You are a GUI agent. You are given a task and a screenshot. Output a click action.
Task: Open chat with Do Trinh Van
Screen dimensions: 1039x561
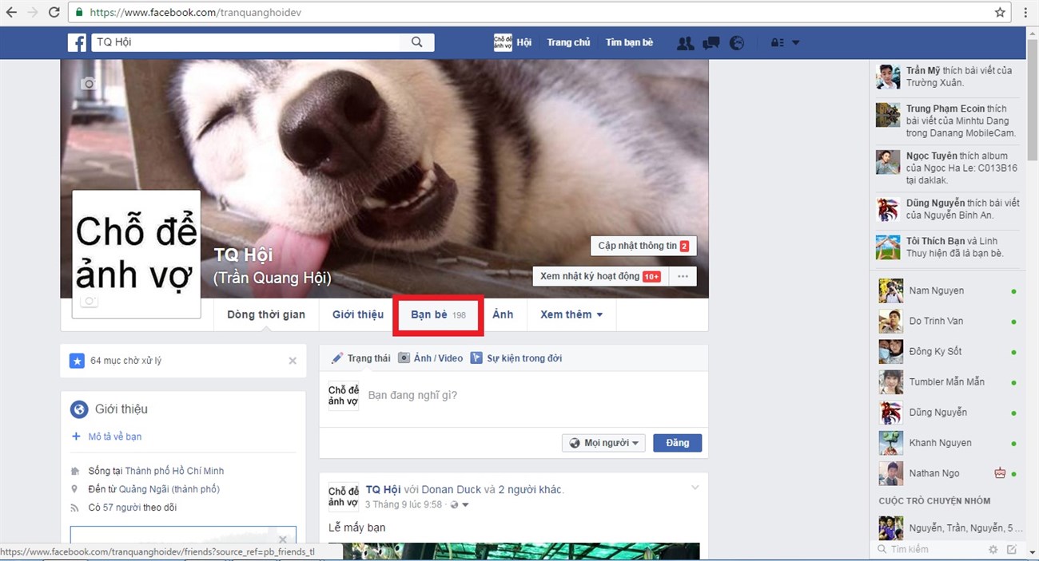pos(947,321)
